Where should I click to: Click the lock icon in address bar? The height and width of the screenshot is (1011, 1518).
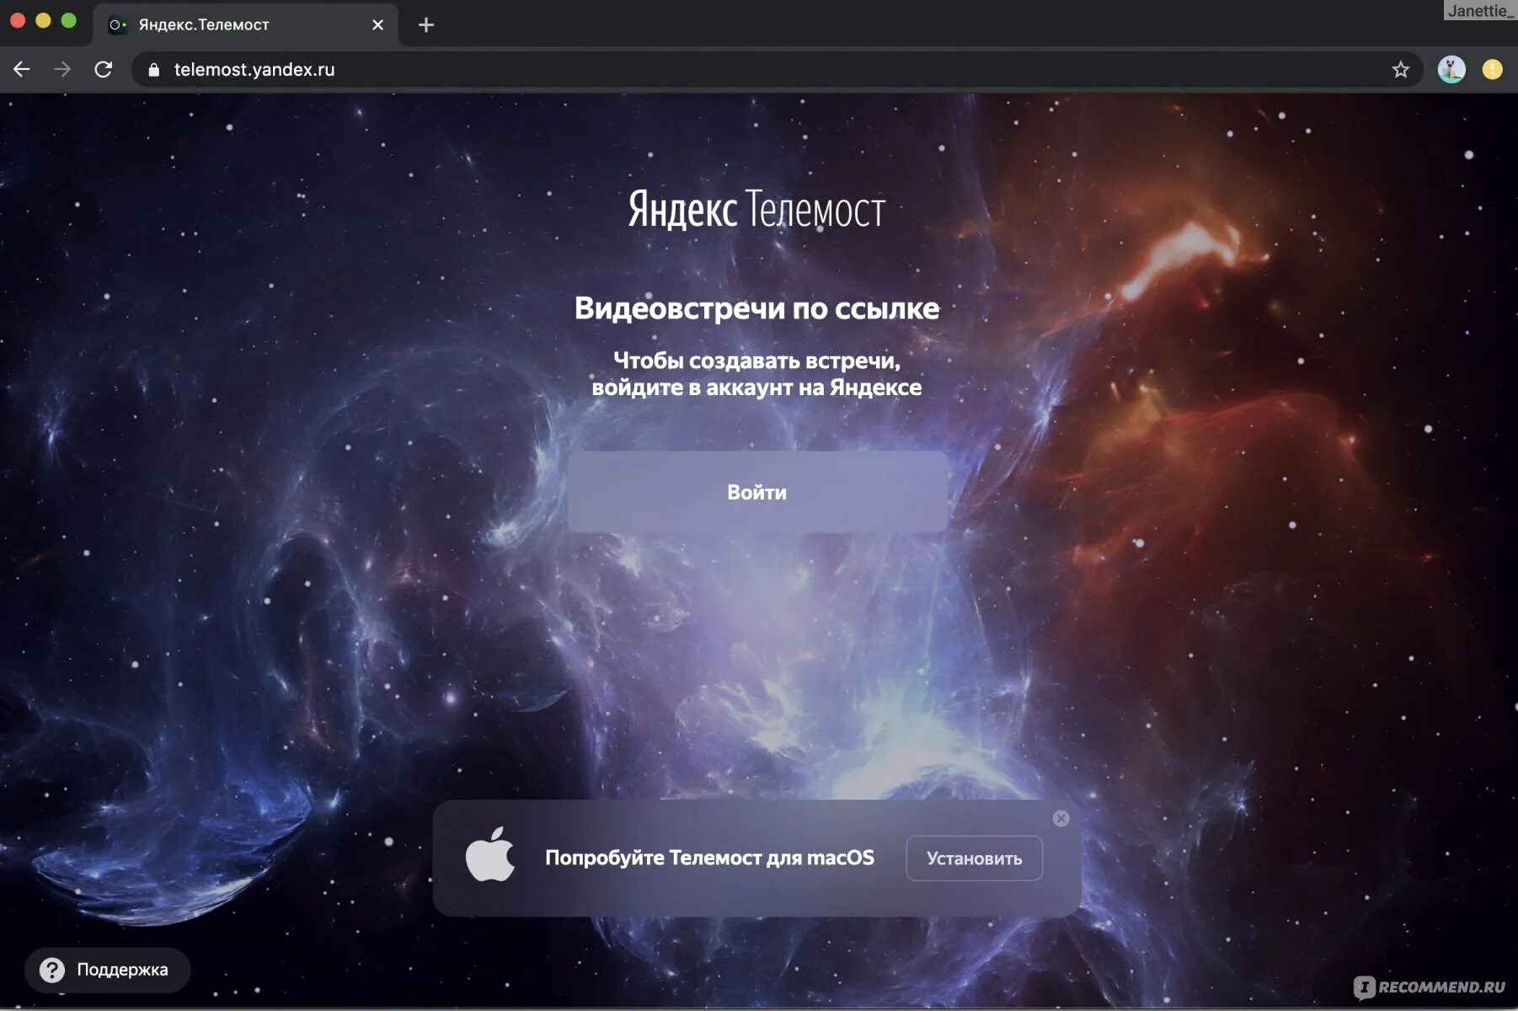tap(153, 70)
